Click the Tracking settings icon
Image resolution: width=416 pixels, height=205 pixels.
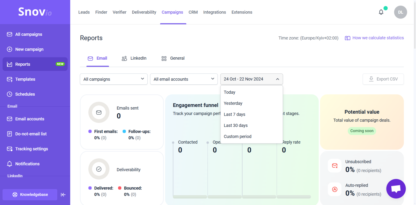click(9, 149)
